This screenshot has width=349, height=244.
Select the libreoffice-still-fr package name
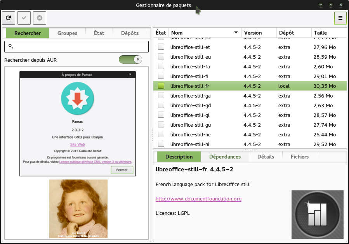[x=189, y=86]
